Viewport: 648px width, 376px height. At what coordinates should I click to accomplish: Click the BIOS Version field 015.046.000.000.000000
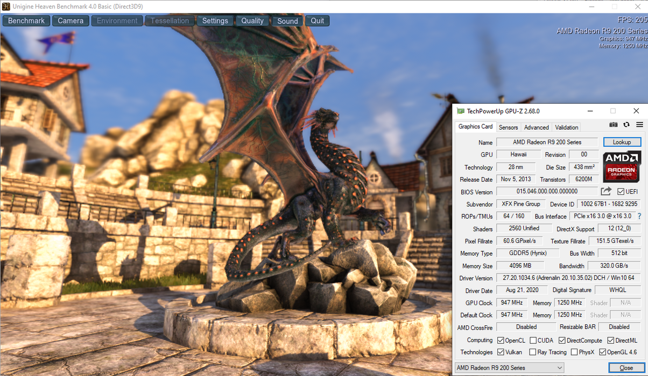click(547, 191)
